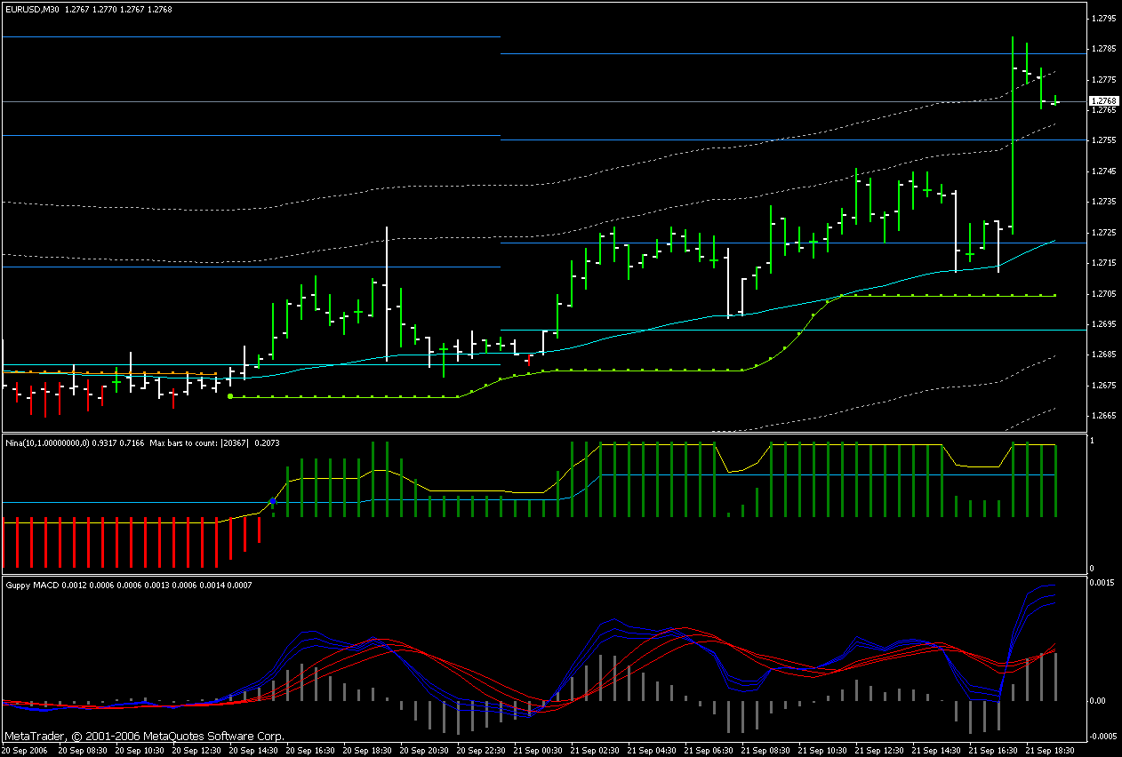The width and height of the screenshot is (1122, 757).
Task: Click the 1.2755 price axis label
Action: (x=1105, y=140)
